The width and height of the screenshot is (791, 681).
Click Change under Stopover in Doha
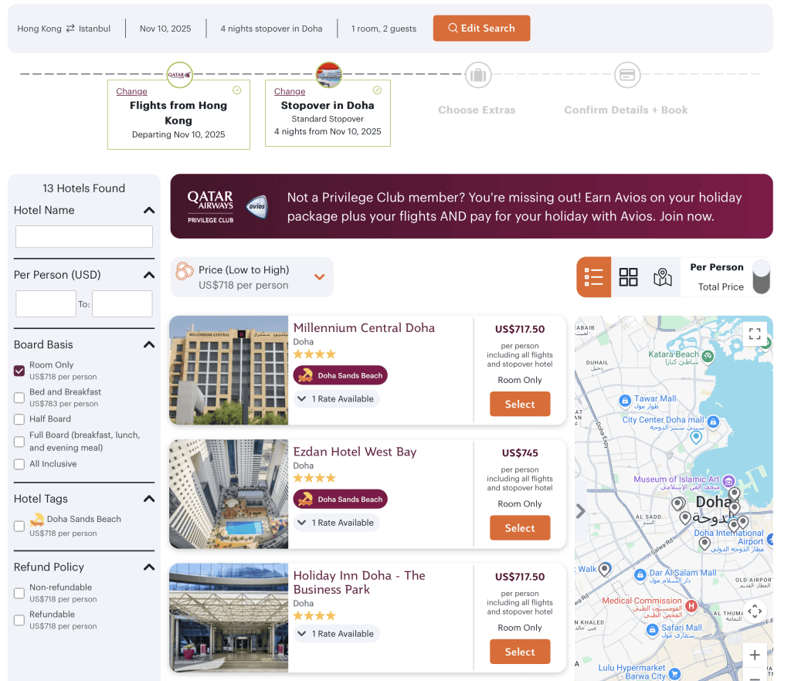(x=290, y=91)
